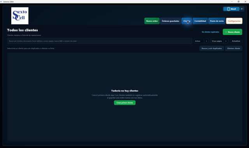Viewport: 249px width, 148px height.
Task: Click the green Nuevo cliente button
Action: 233,32
